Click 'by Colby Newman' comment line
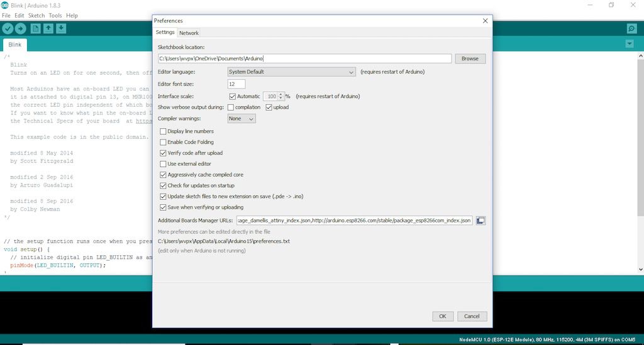 tap(35, 209)
